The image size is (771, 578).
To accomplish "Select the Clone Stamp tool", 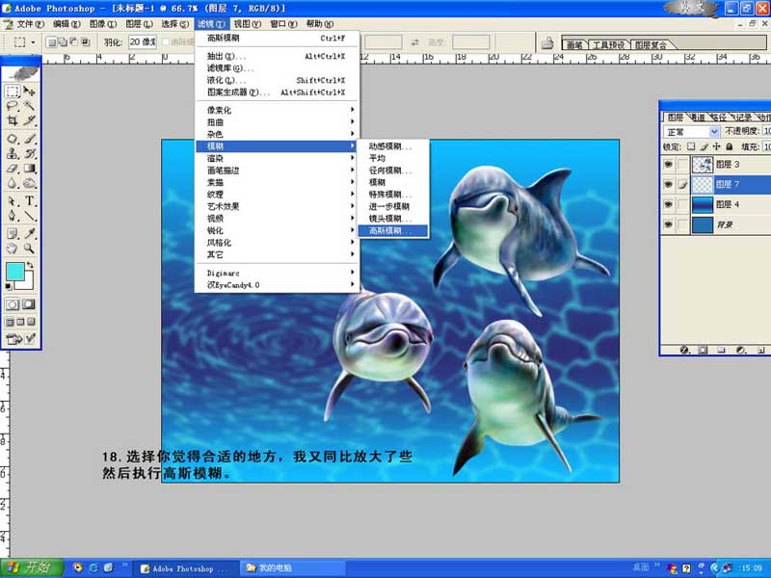I will [13, 154].
